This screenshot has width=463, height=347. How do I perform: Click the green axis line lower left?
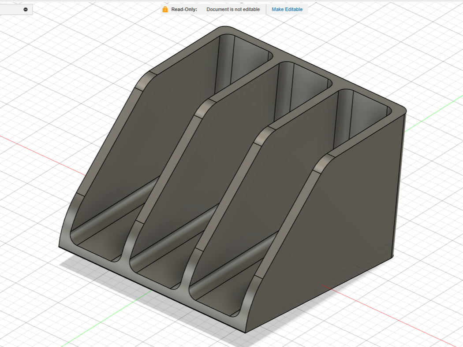click(x=106, y=318)
